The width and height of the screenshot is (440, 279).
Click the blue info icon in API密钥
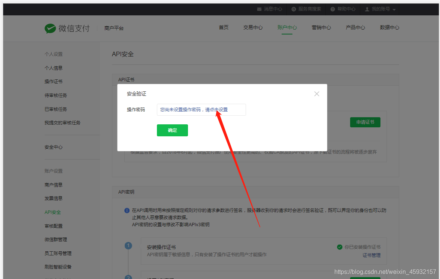pos(127,210)
